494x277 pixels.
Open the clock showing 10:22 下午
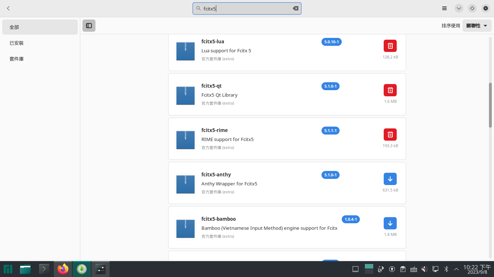click(477, 269)
